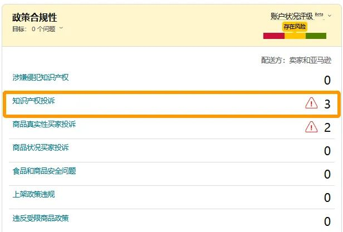The image size is (343, 232).
Task: Click the 政策合规性 panel title
Action: (x=35, y=18)
